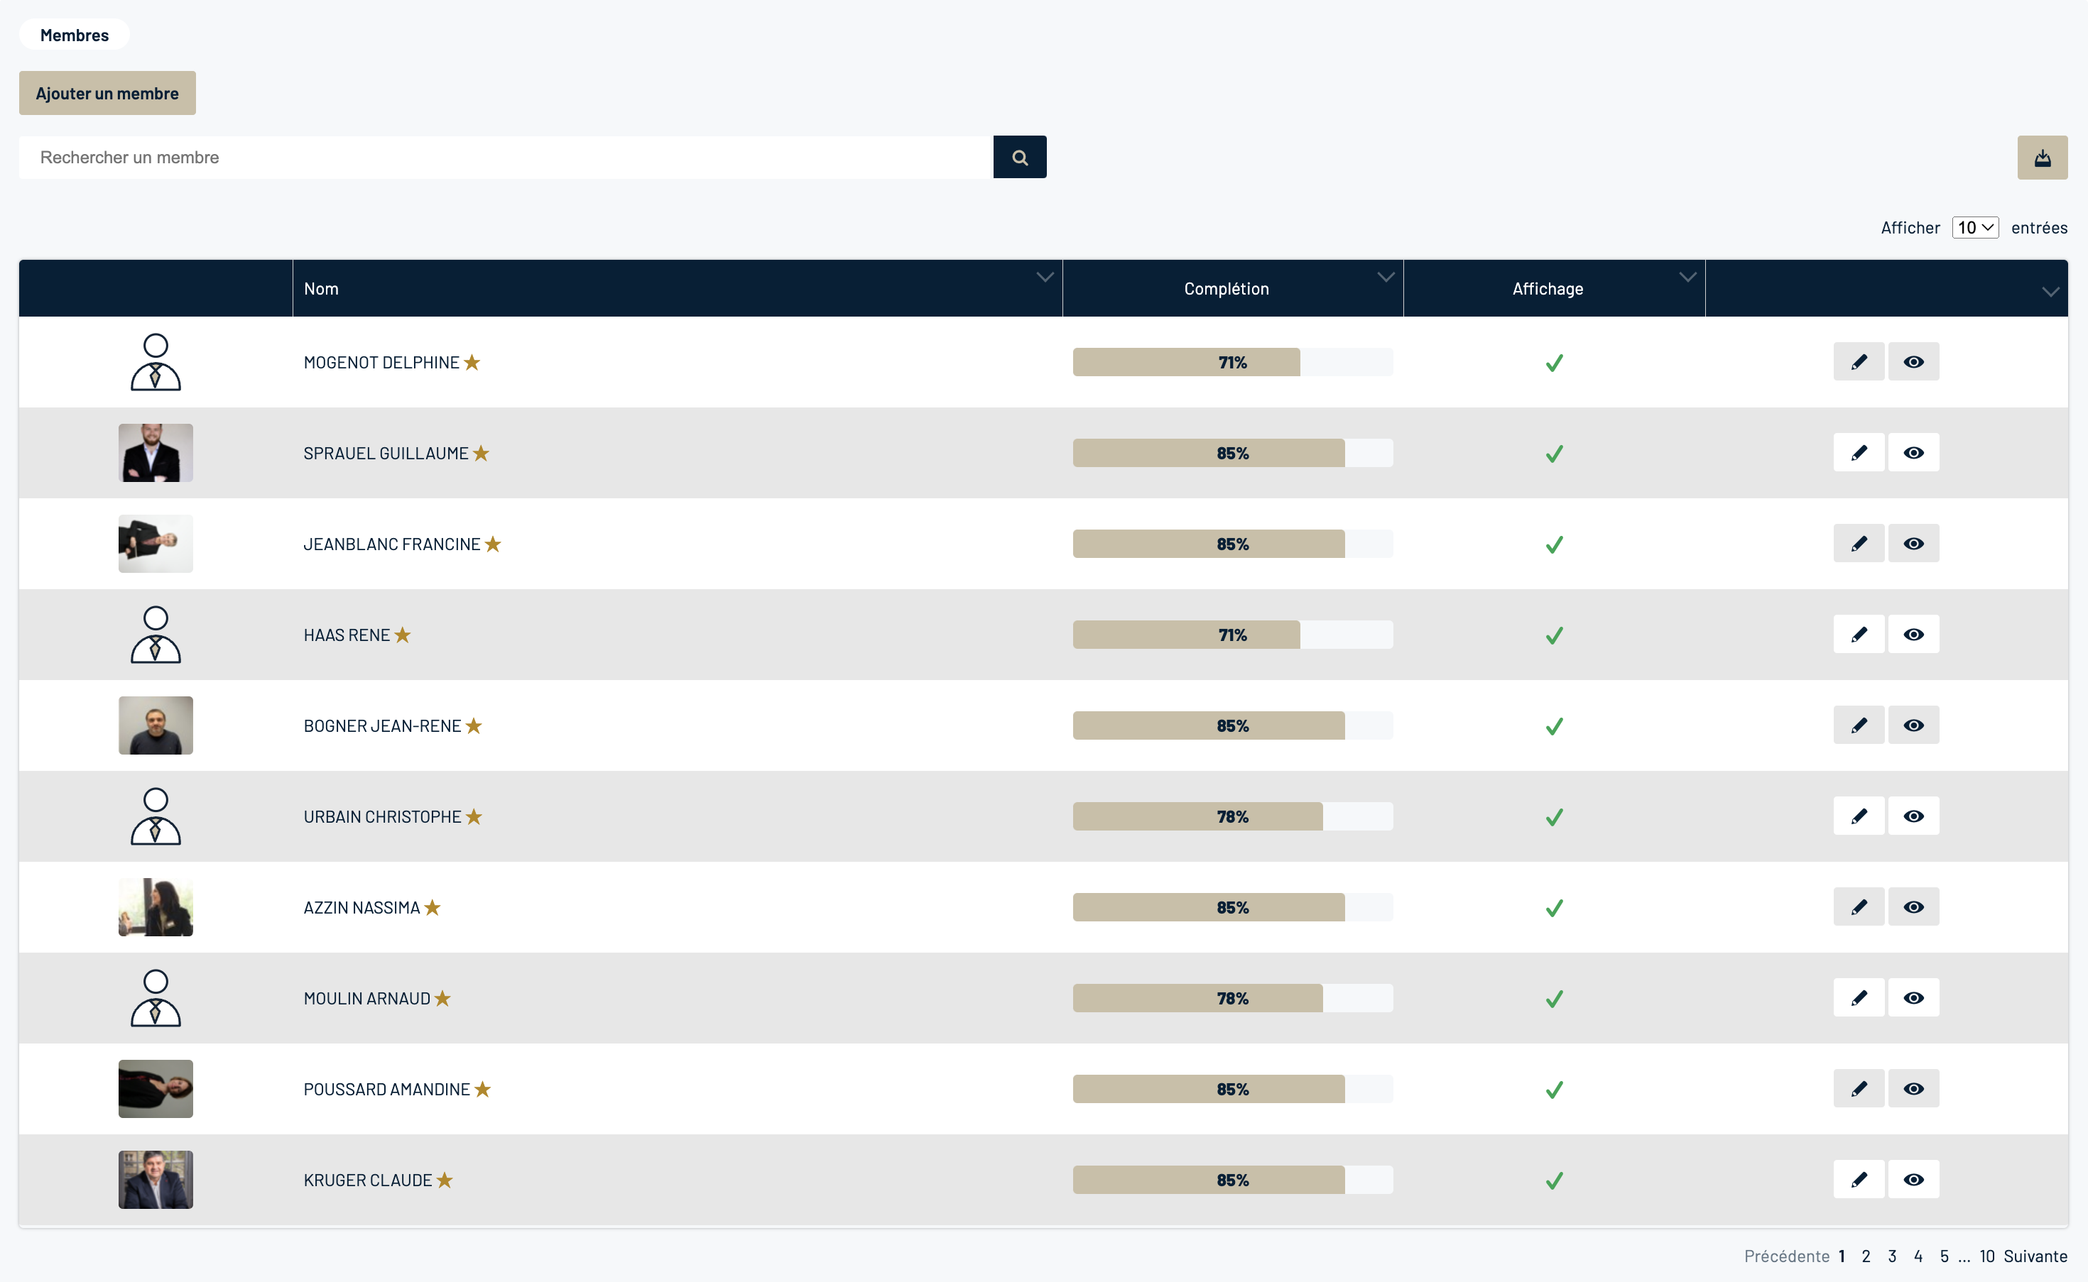Select the Membres tab
2088x1282 pixels.
(75, 35)
